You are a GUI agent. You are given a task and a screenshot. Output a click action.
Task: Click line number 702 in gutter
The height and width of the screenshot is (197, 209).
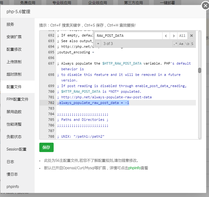pos(51,103)
